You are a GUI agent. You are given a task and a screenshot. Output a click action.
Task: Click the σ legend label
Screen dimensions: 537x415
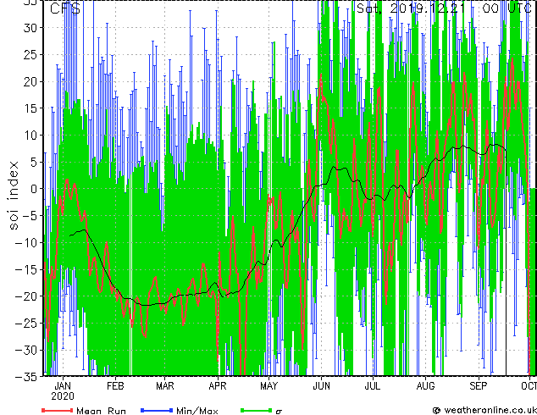pos(279,412)
